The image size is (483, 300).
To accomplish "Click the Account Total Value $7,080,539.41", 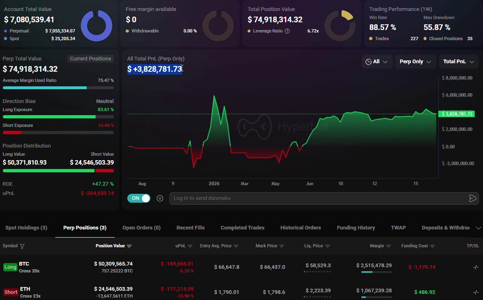I will coord(29,19).
